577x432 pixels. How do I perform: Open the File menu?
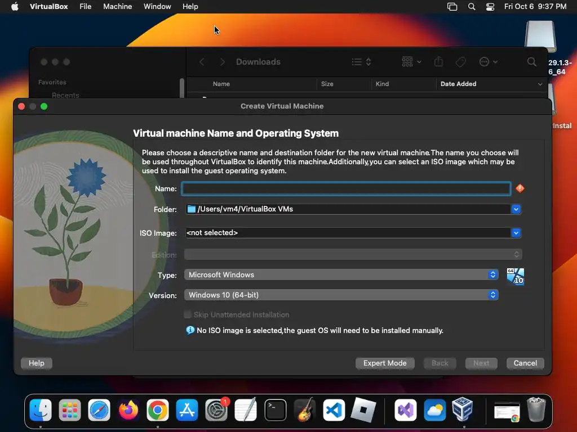tap(86, 7)
